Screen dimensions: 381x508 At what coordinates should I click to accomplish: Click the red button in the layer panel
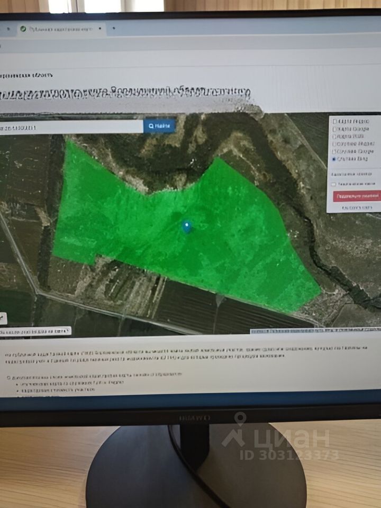[x=357, y=196]
